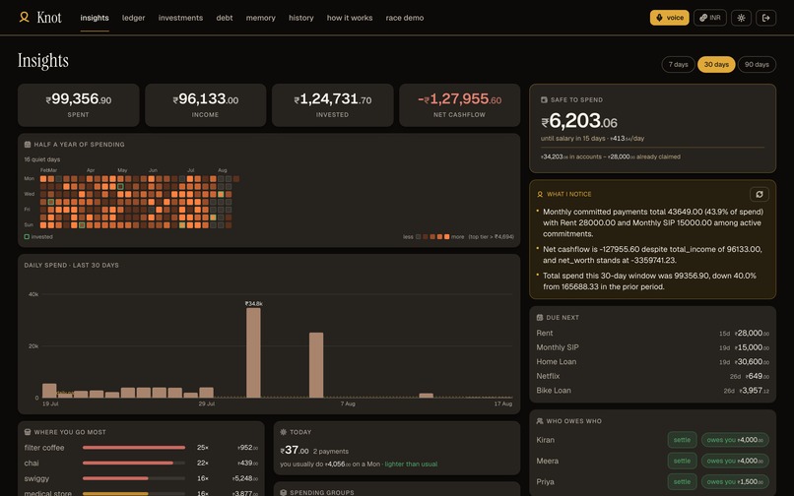Settle Meera's debt
The image size is (794, 496).
tap(682, 461)
